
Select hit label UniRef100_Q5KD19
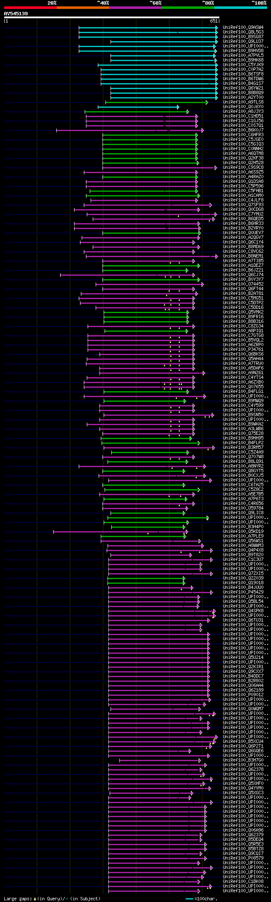[x=243, y=531]
